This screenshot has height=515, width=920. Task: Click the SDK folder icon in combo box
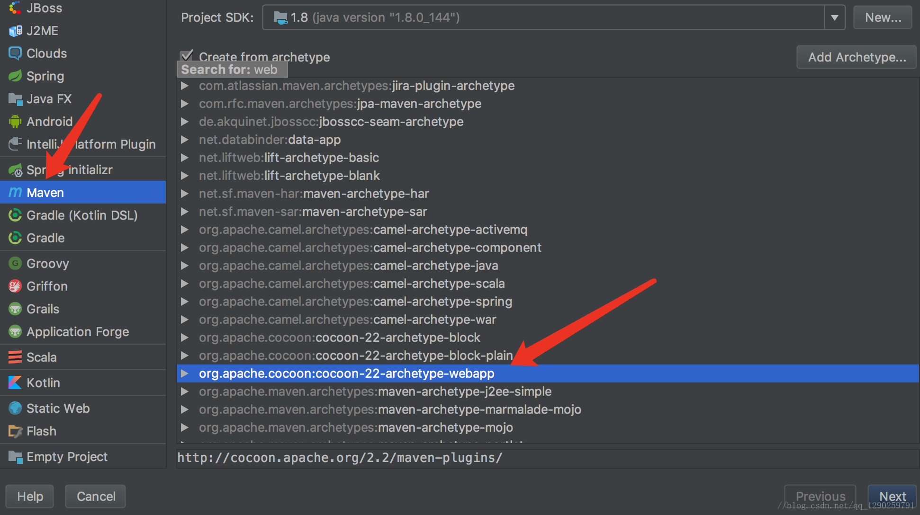[280, 18]
